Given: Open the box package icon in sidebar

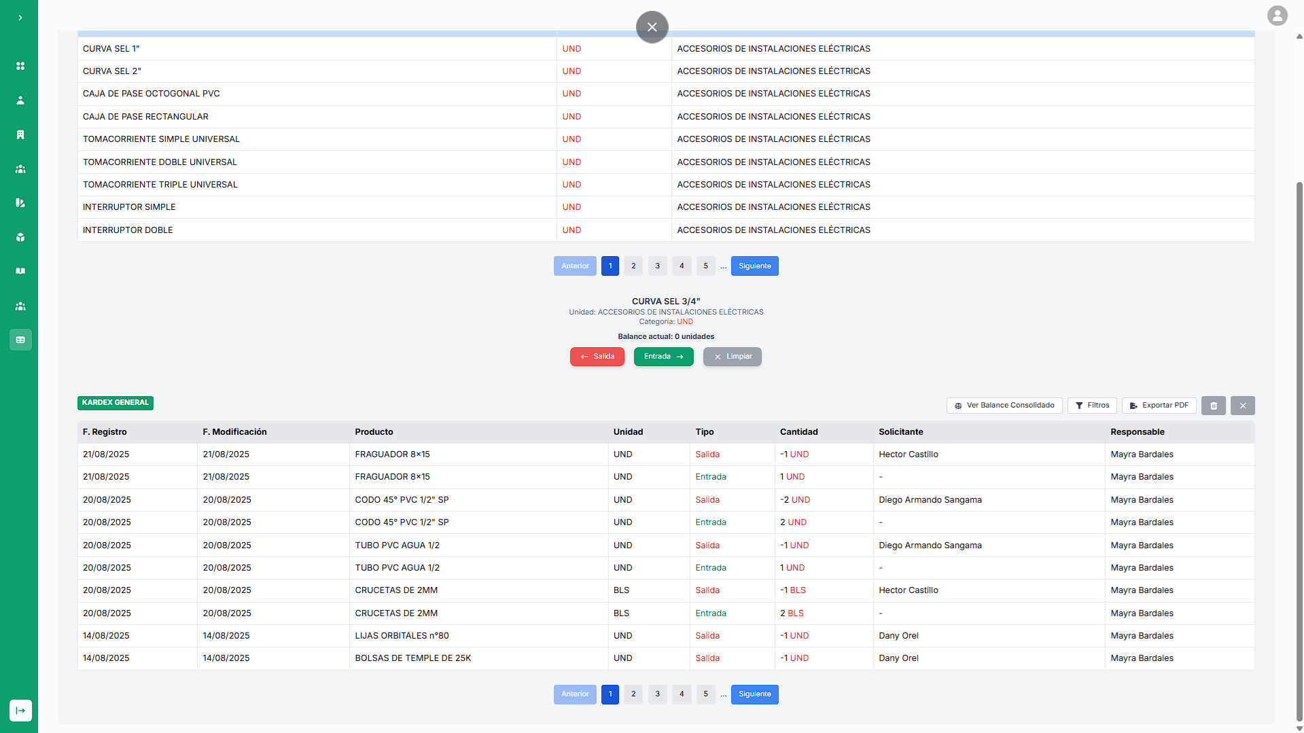Looking at the screenshot, I should [x=20, y=237].
